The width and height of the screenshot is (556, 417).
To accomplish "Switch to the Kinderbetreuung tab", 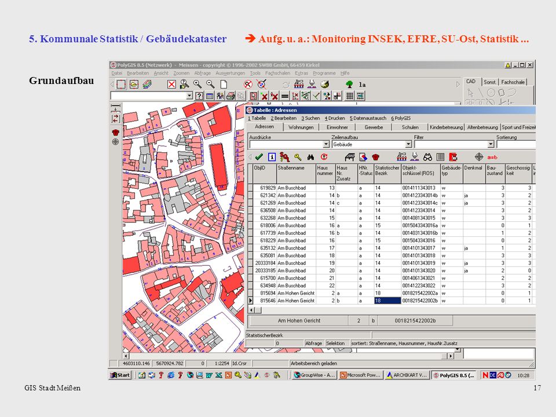I will [446, 127].
